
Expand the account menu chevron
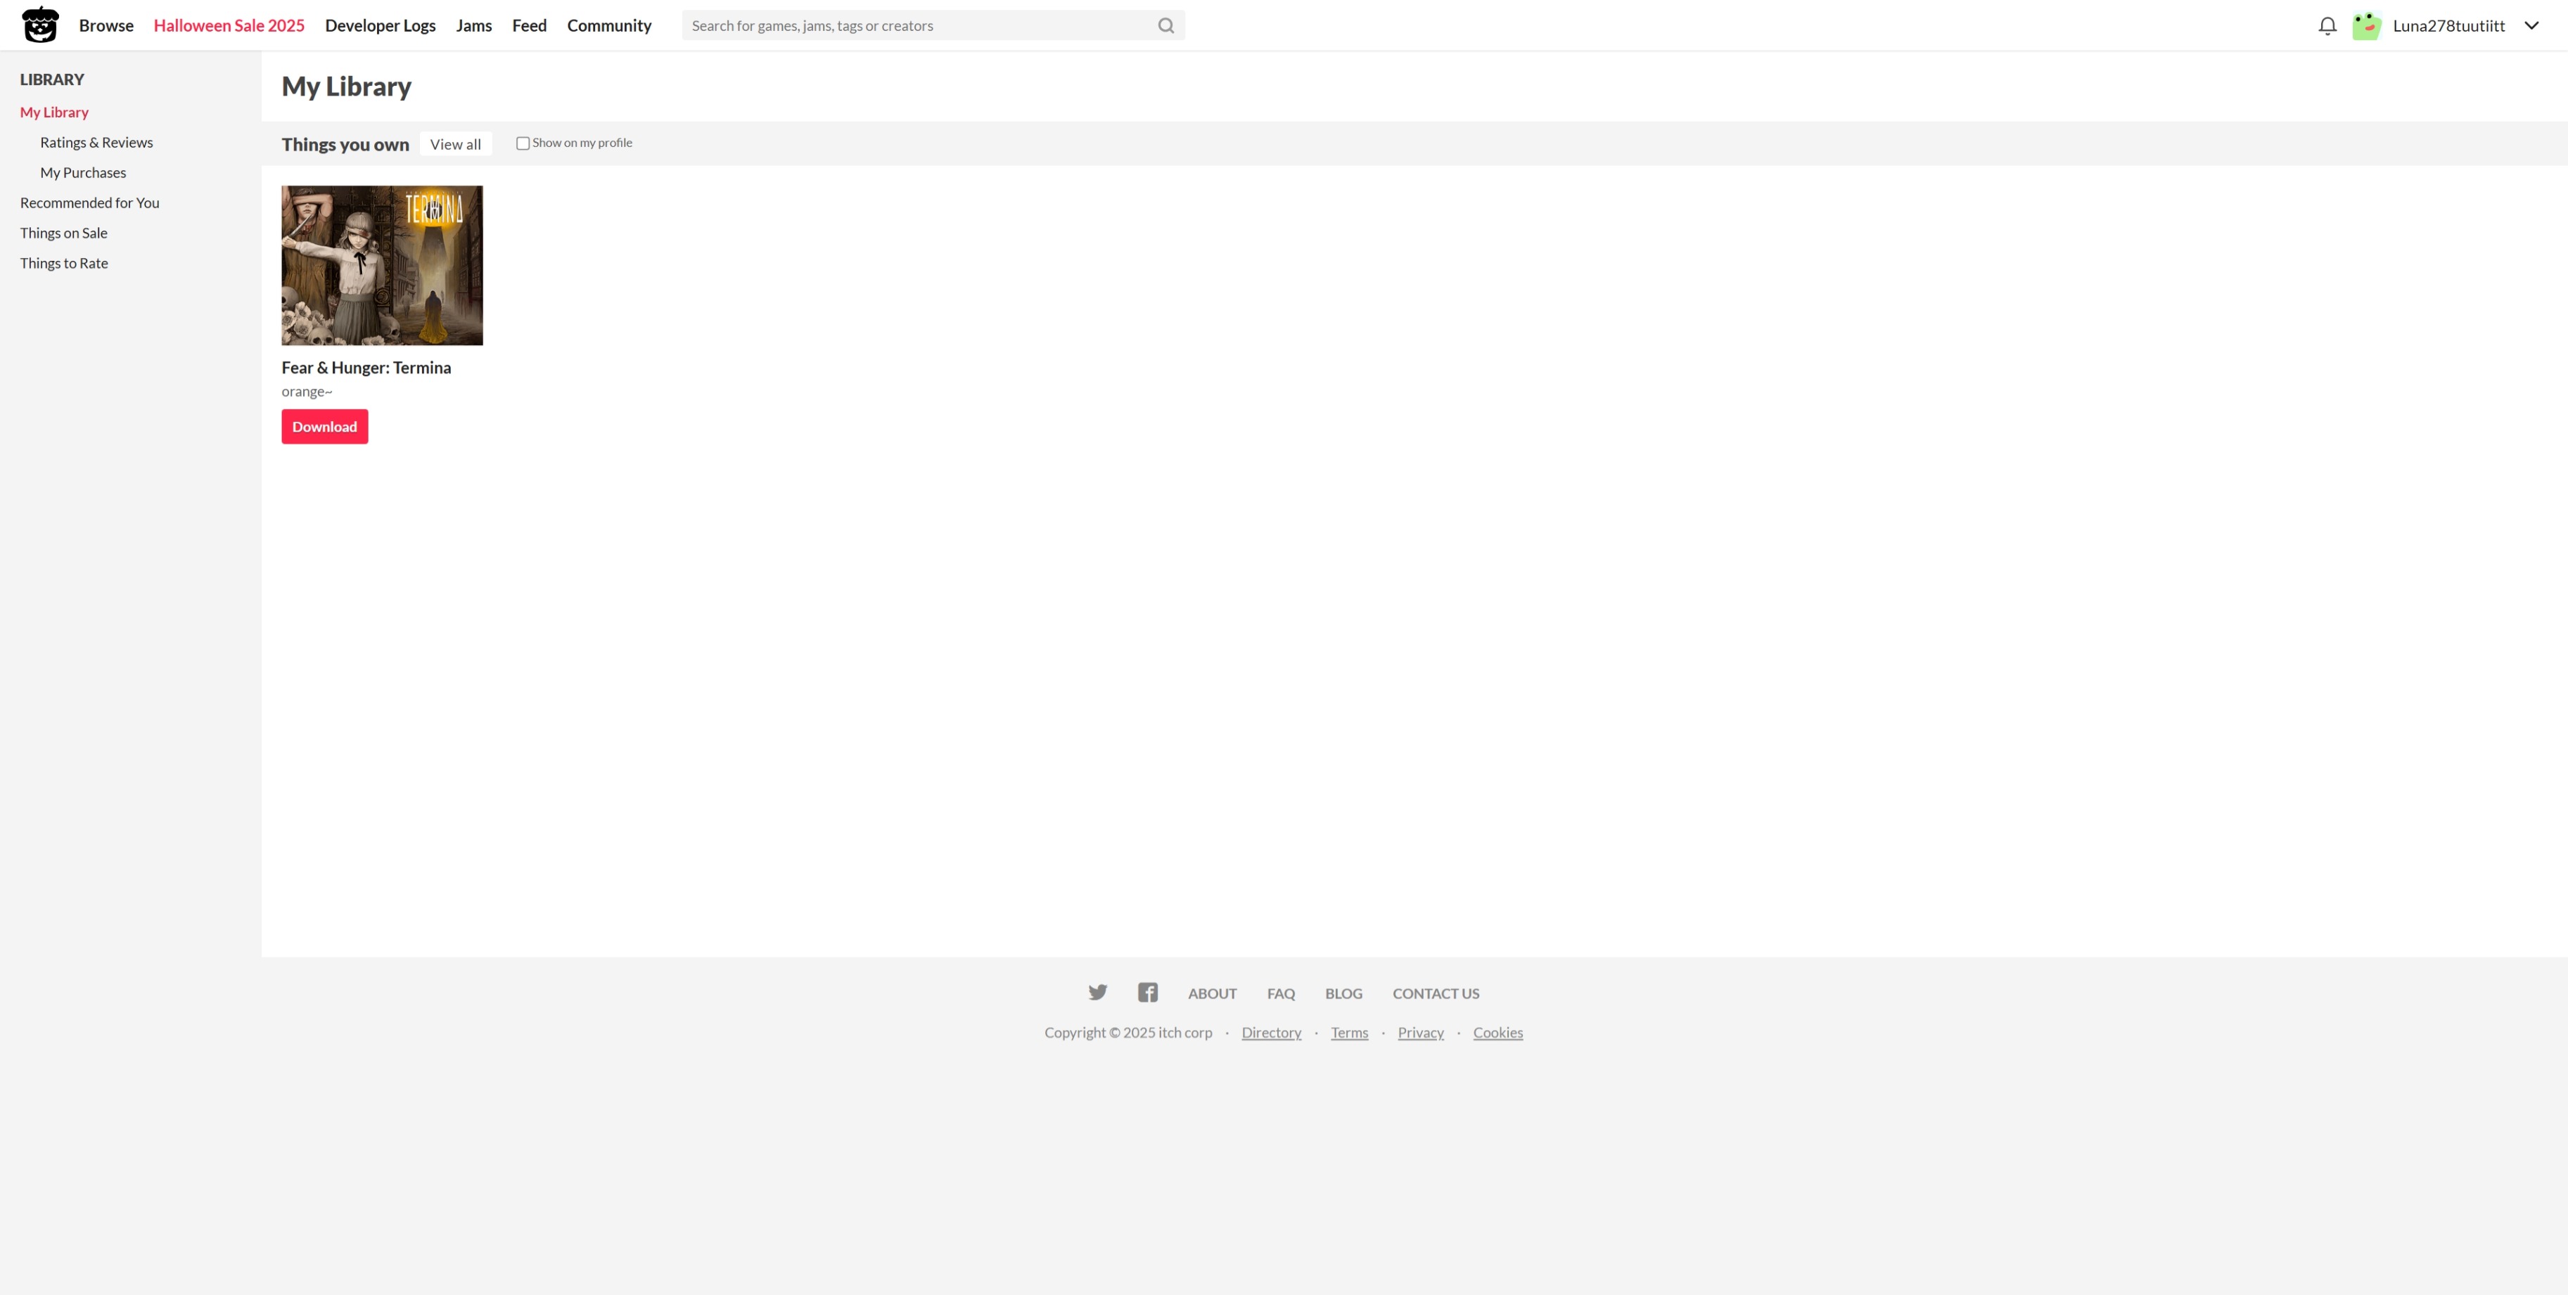pyautogui.click(x=2531, y=26)
